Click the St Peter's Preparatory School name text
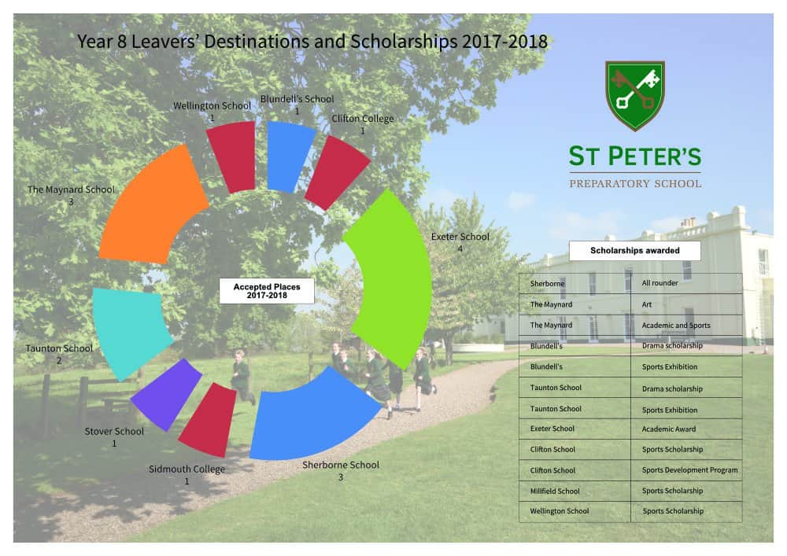The height and width of the screenshot is (556, 787). pos(634,167)
